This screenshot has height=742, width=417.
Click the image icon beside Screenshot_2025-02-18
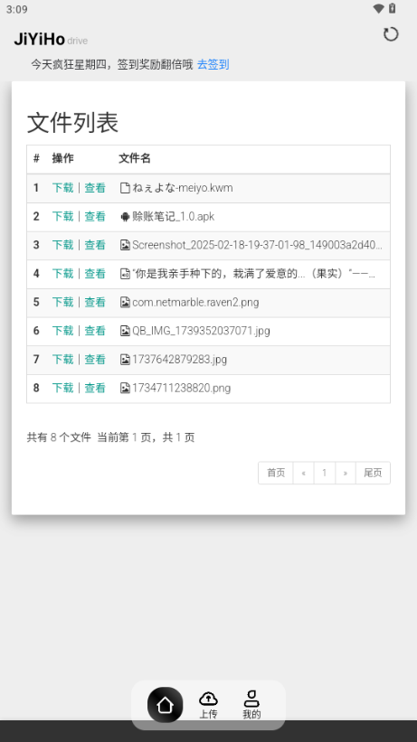[125, 245]
